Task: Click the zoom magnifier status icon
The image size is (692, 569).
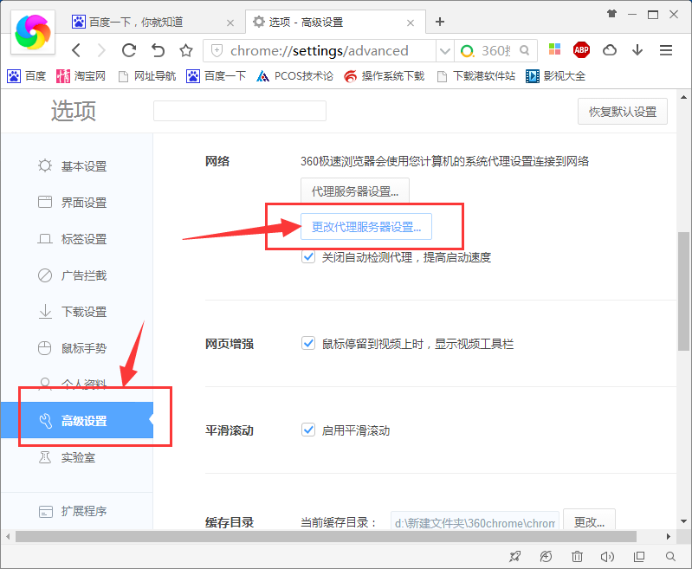Action: (670, 557)
